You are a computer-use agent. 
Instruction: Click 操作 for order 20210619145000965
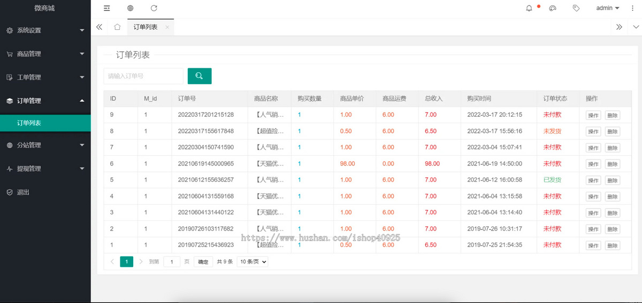click(593, 164)
